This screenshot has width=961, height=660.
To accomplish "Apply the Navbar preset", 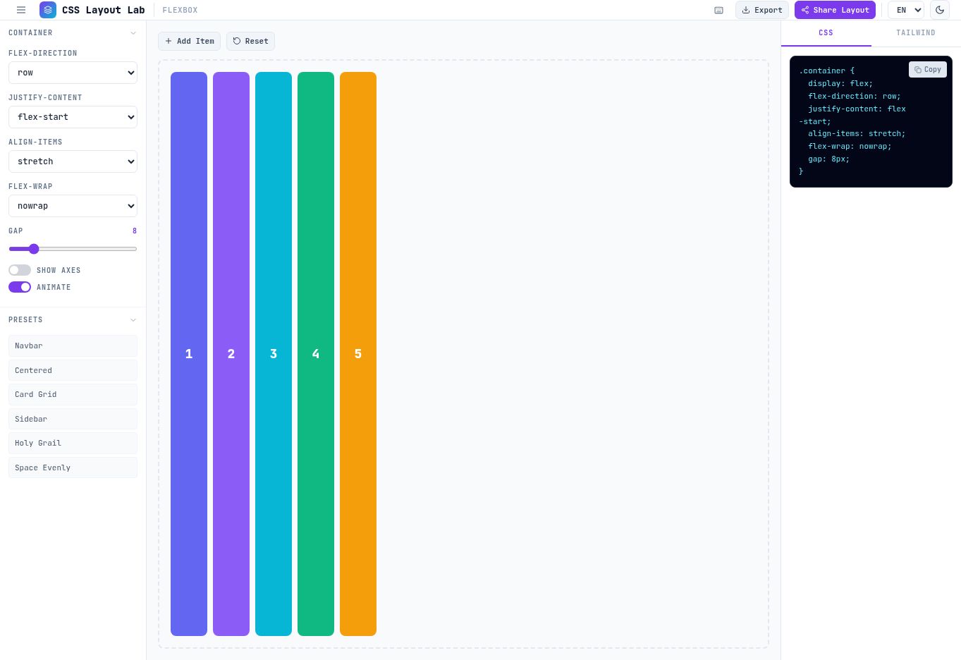I will click(x=73, y=346).
